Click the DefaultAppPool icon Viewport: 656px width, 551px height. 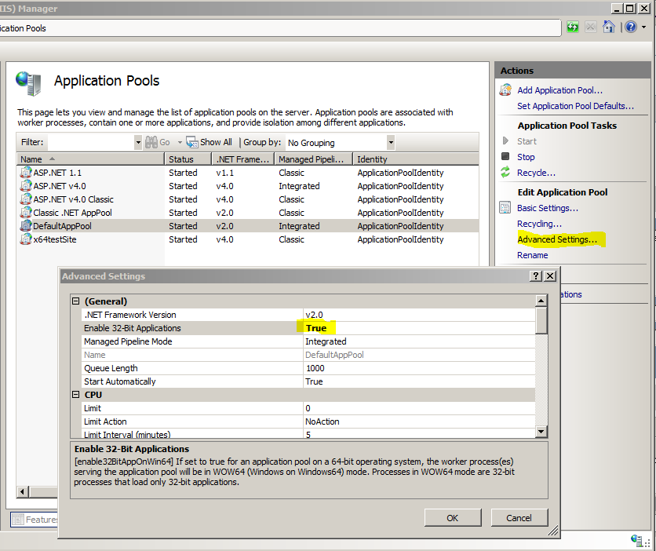coord(26,226)
